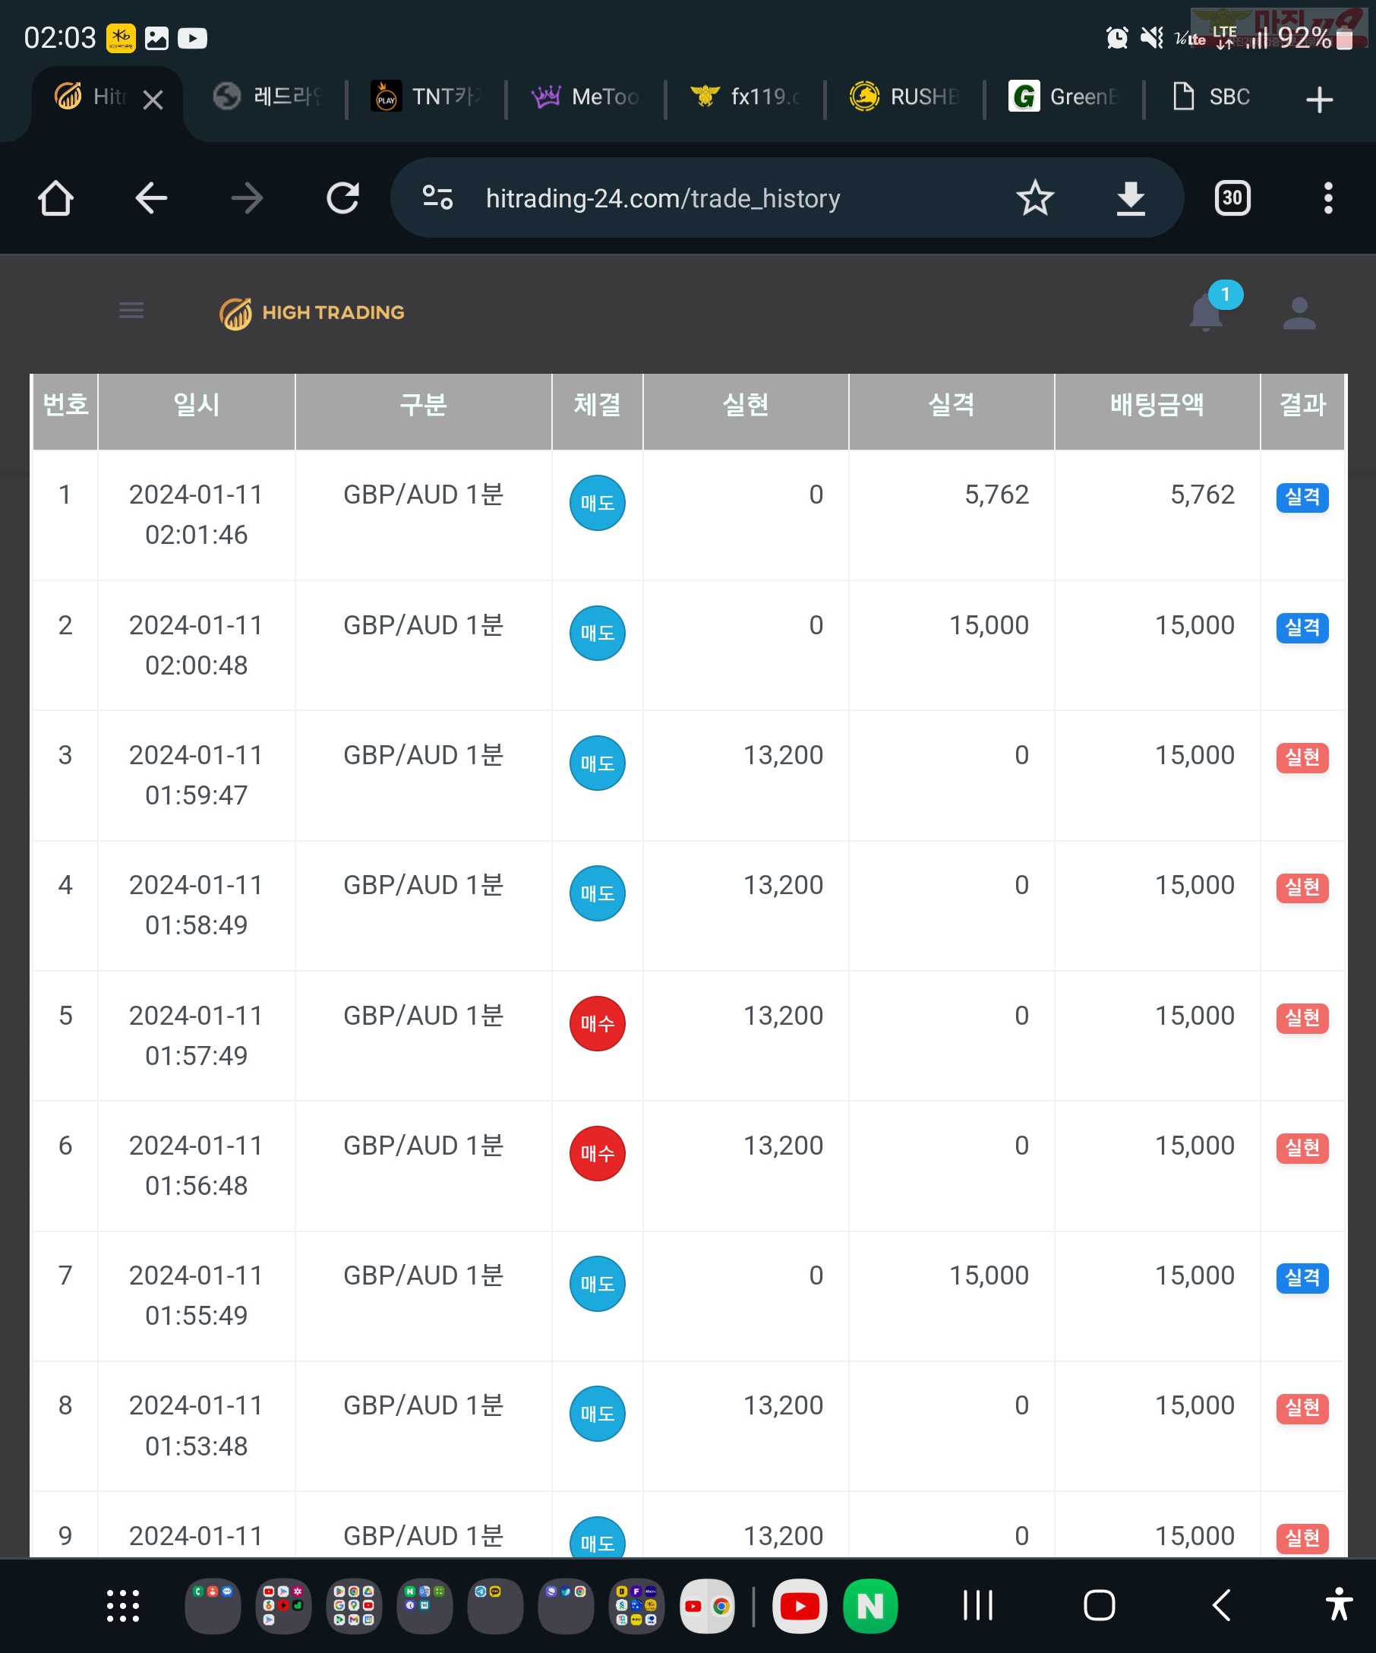Viewport: 1376px width, 1653px height.
Task: Click the 실현 result badge in row 5
Action: pyautogui.click(x=1302, y=1018)
